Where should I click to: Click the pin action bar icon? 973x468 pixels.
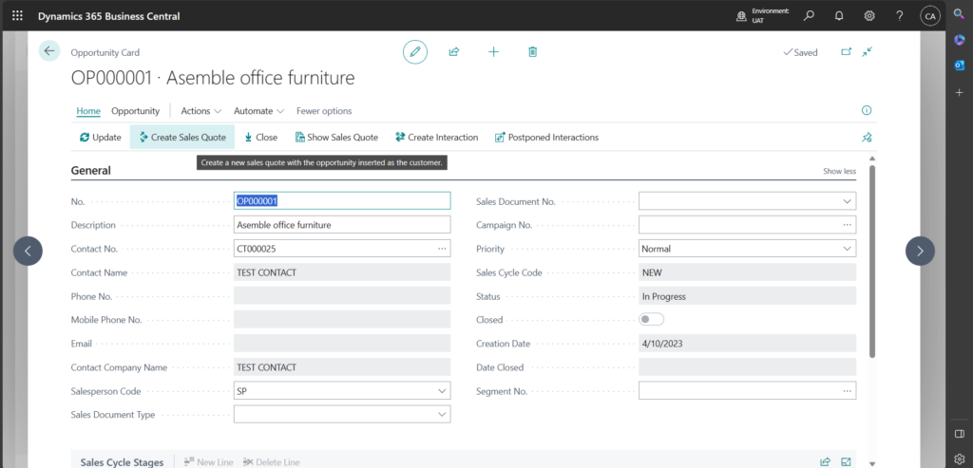867,138
